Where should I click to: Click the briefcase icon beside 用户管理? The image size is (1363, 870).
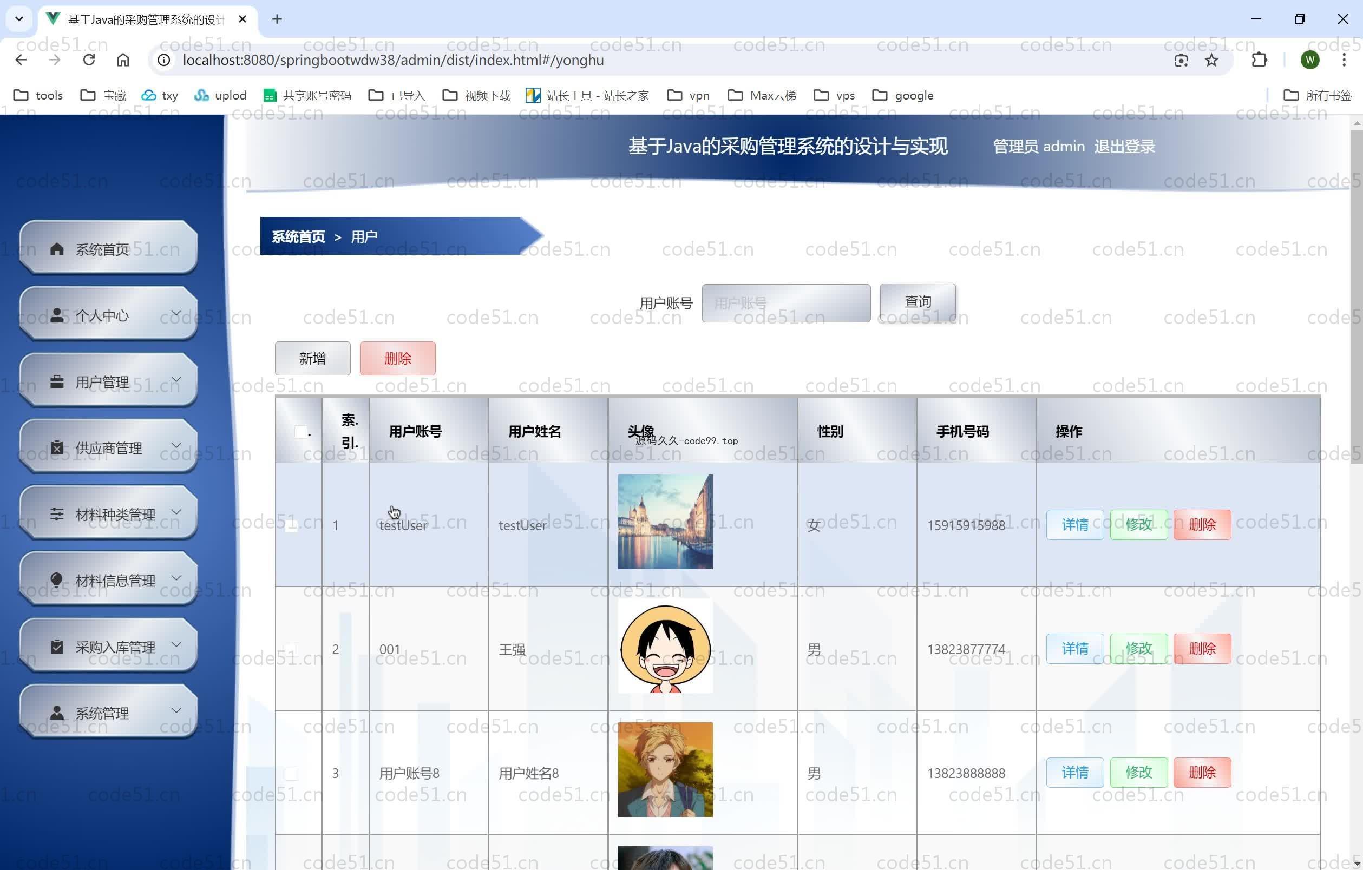(x=57, y=382)
